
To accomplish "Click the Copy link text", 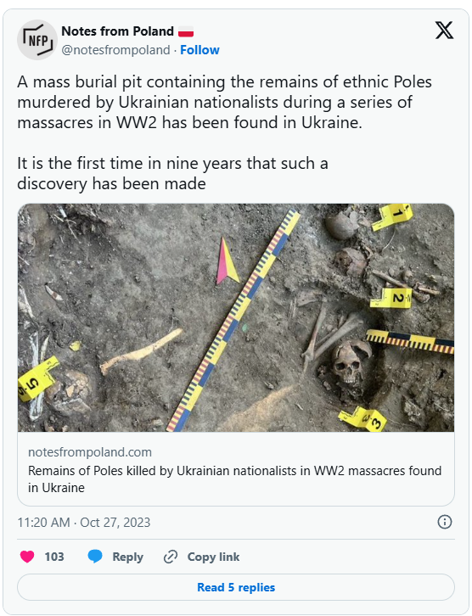I will tap(213, 557).
